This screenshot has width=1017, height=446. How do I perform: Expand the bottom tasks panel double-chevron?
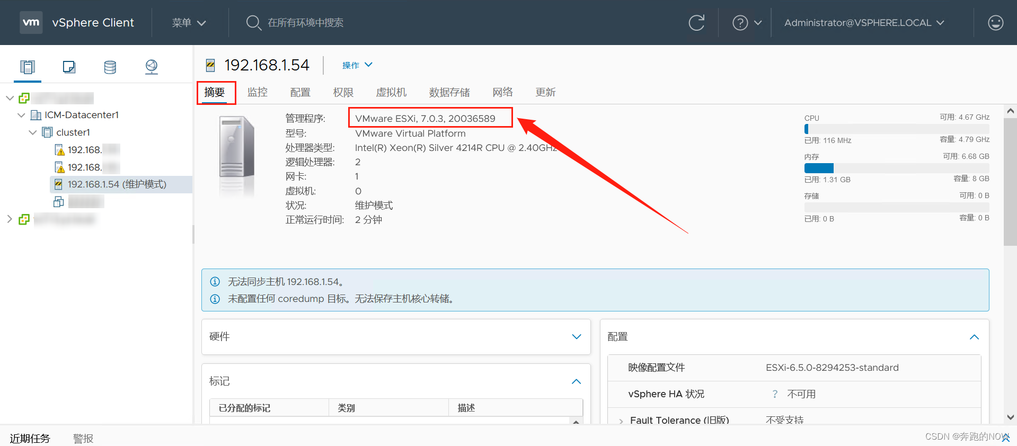pyautogui.click(x=1006, y=438)
